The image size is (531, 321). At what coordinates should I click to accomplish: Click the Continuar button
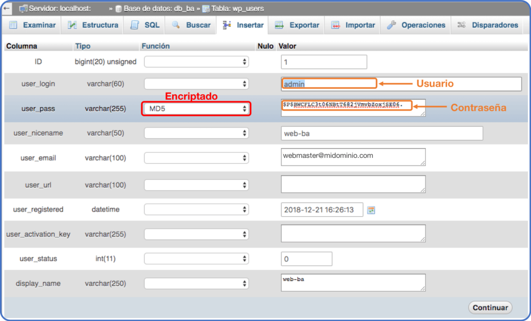[x=490, y=307]
